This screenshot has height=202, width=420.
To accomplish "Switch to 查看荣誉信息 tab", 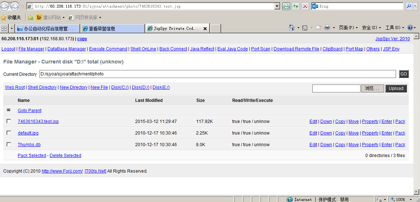I will (x=112, y=28).
